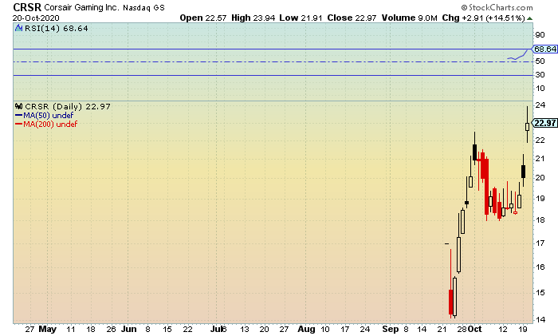The width and height of the screenshot is (558, 336).
Task: Click the RSI axis label 10
Action: (540, 89)
